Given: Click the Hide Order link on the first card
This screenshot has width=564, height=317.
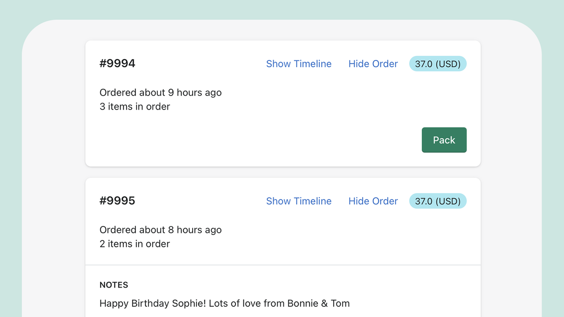Looking at the screenshot, I should click(x=373, y=63).
